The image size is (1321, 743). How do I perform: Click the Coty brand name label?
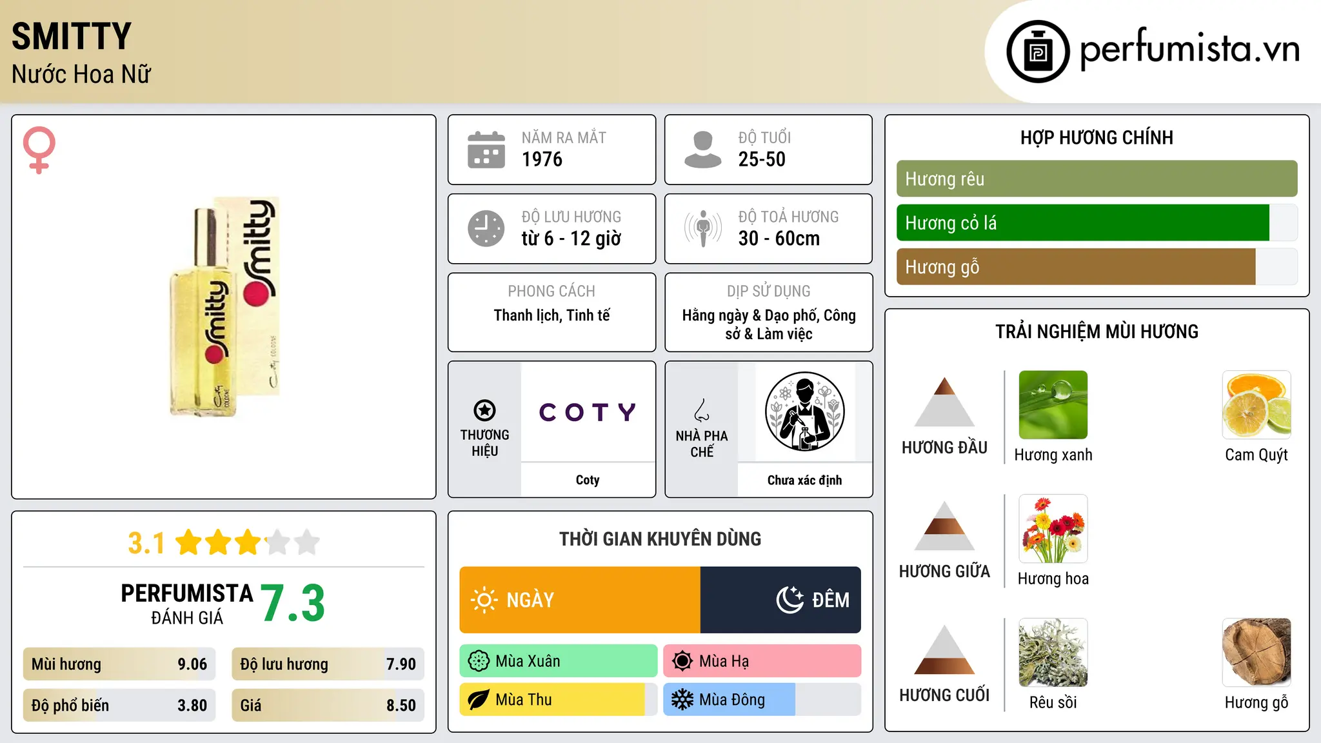[588, 480]
